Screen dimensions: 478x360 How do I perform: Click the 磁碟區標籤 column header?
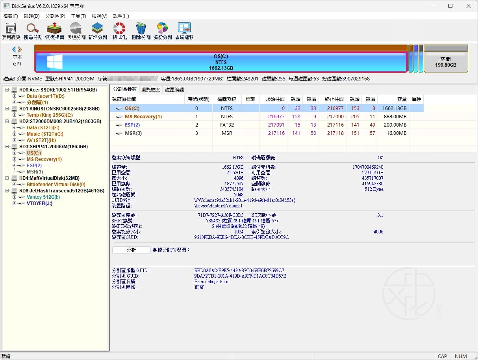click(148, 99)
